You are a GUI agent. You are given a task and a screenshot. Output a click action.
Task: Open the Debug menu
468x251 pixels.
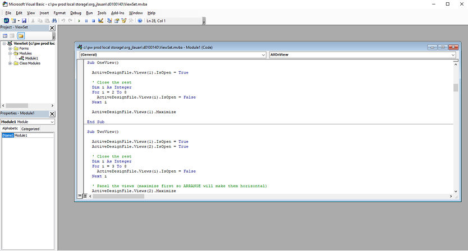(x=75, y=12)
